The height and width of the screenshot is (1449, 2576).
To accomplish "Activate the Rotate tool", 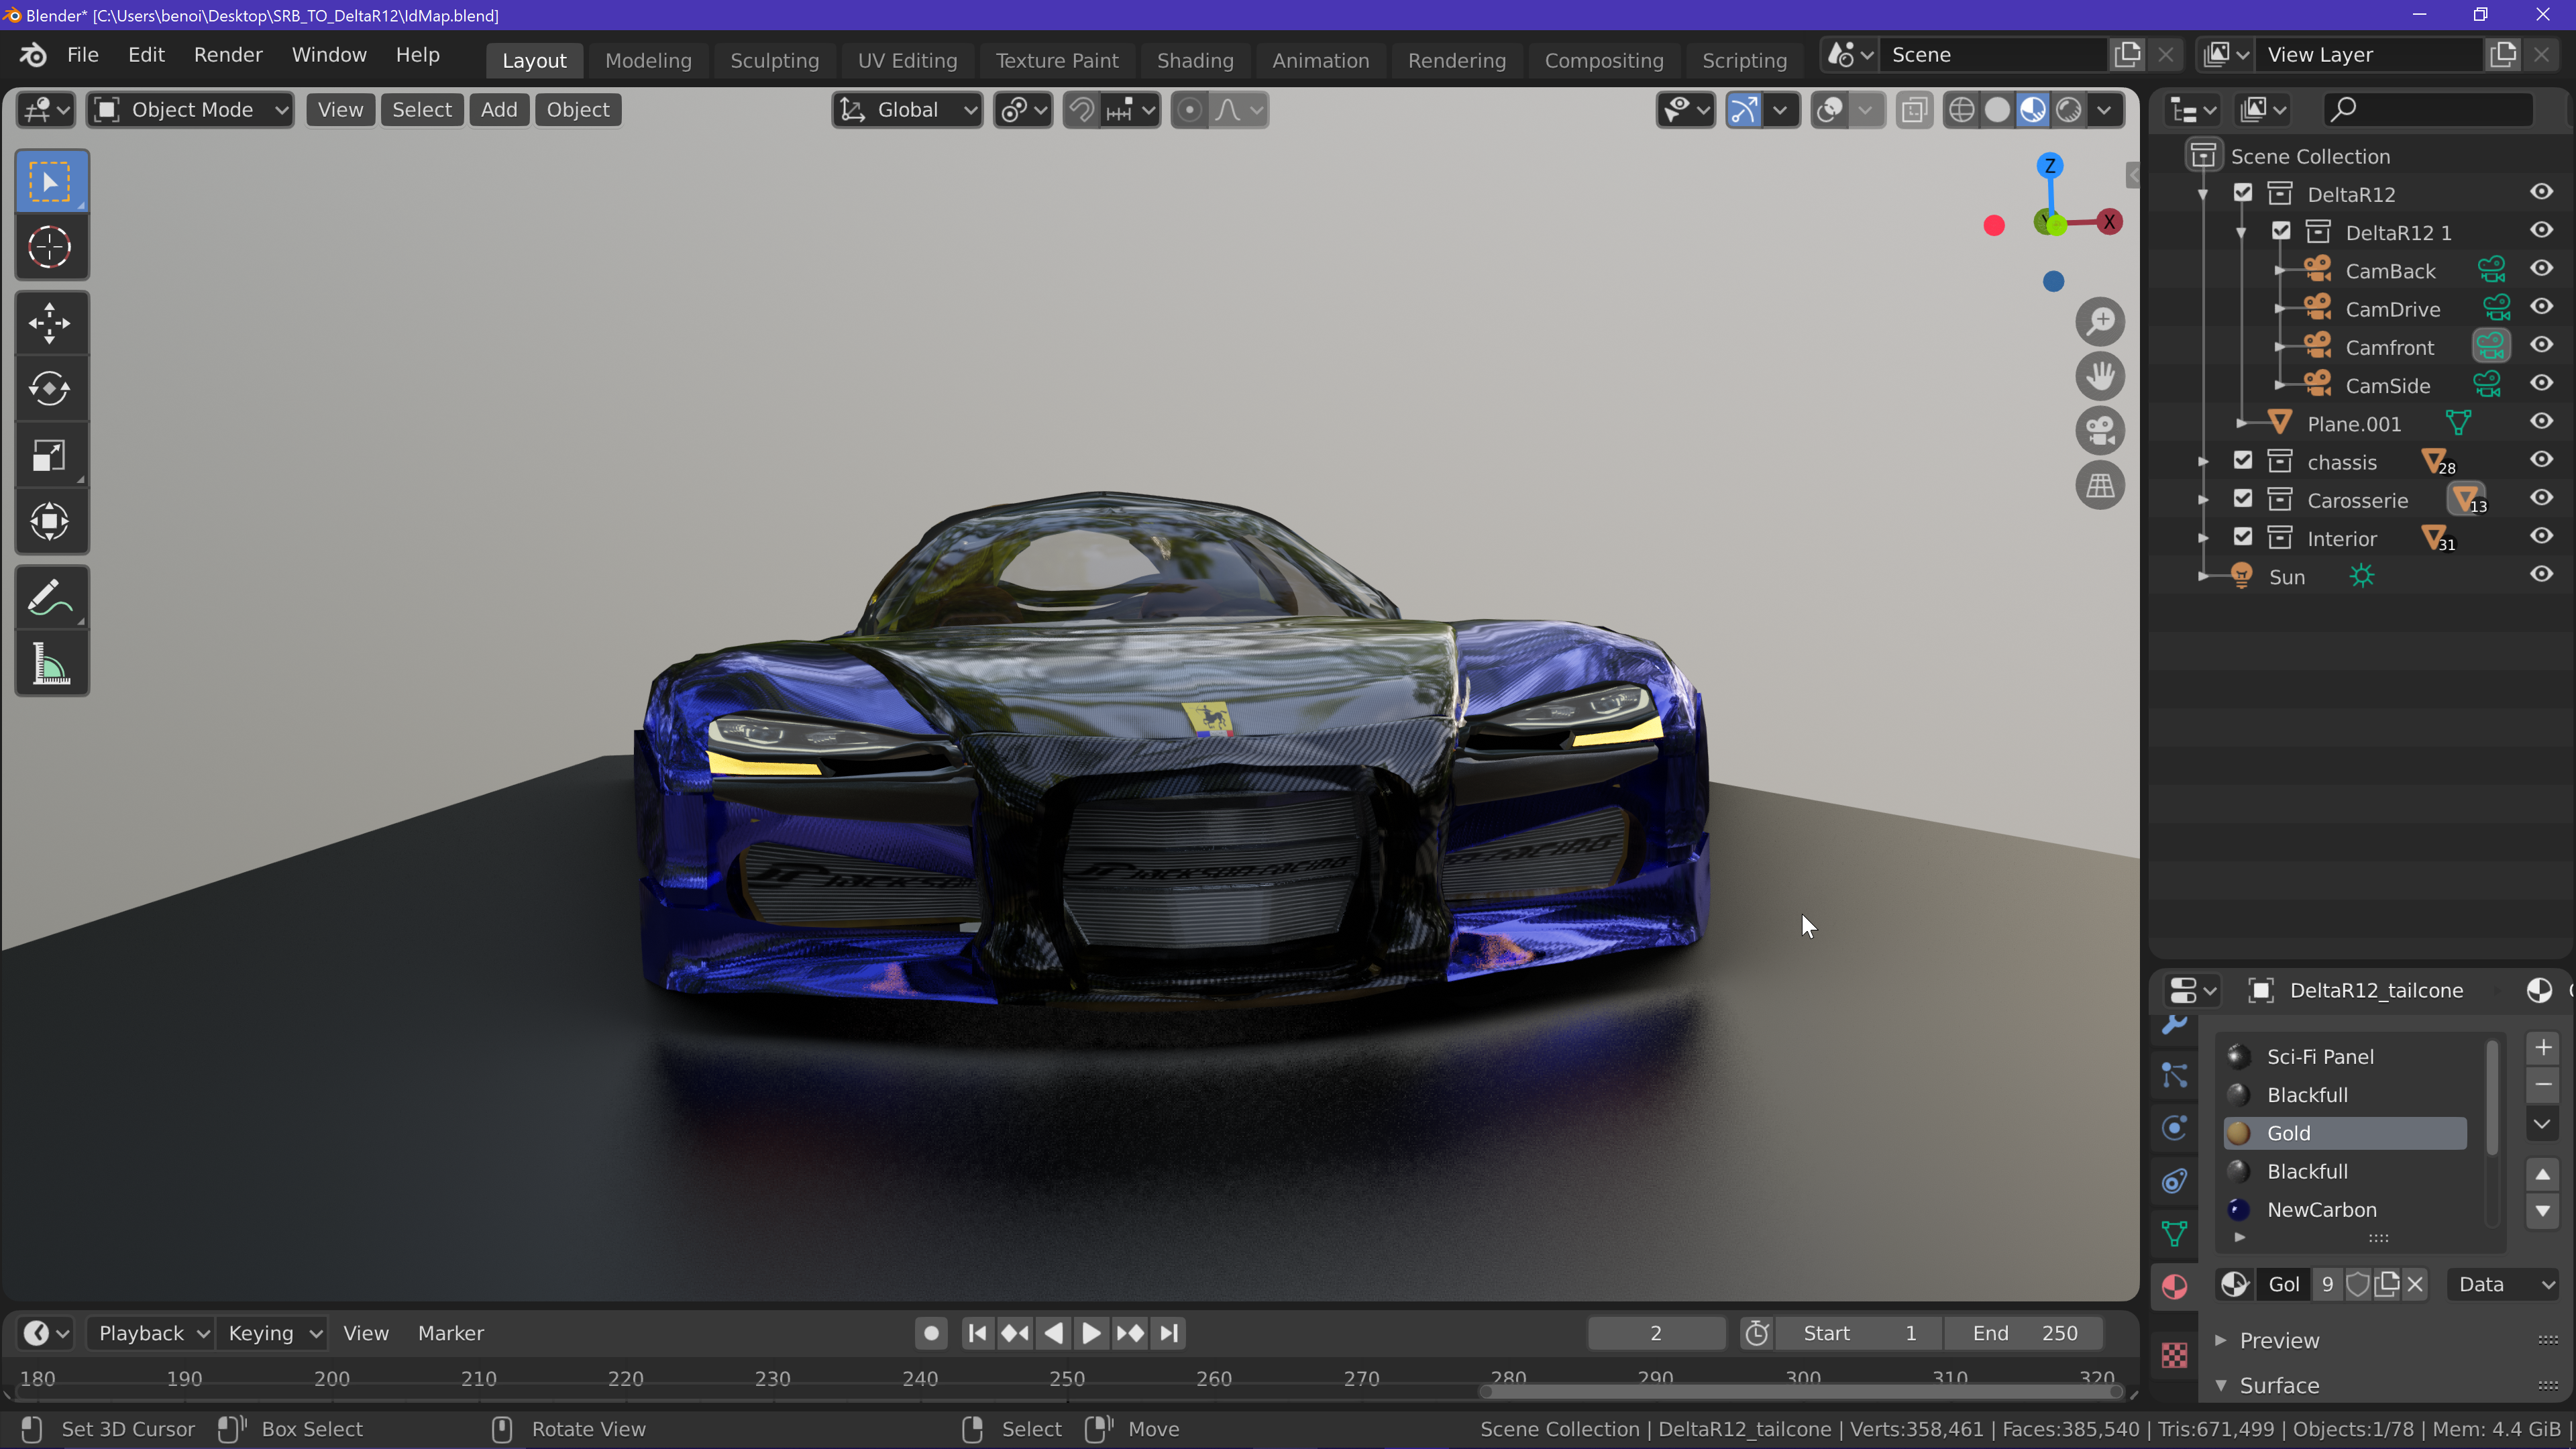I will pos(50,389).
